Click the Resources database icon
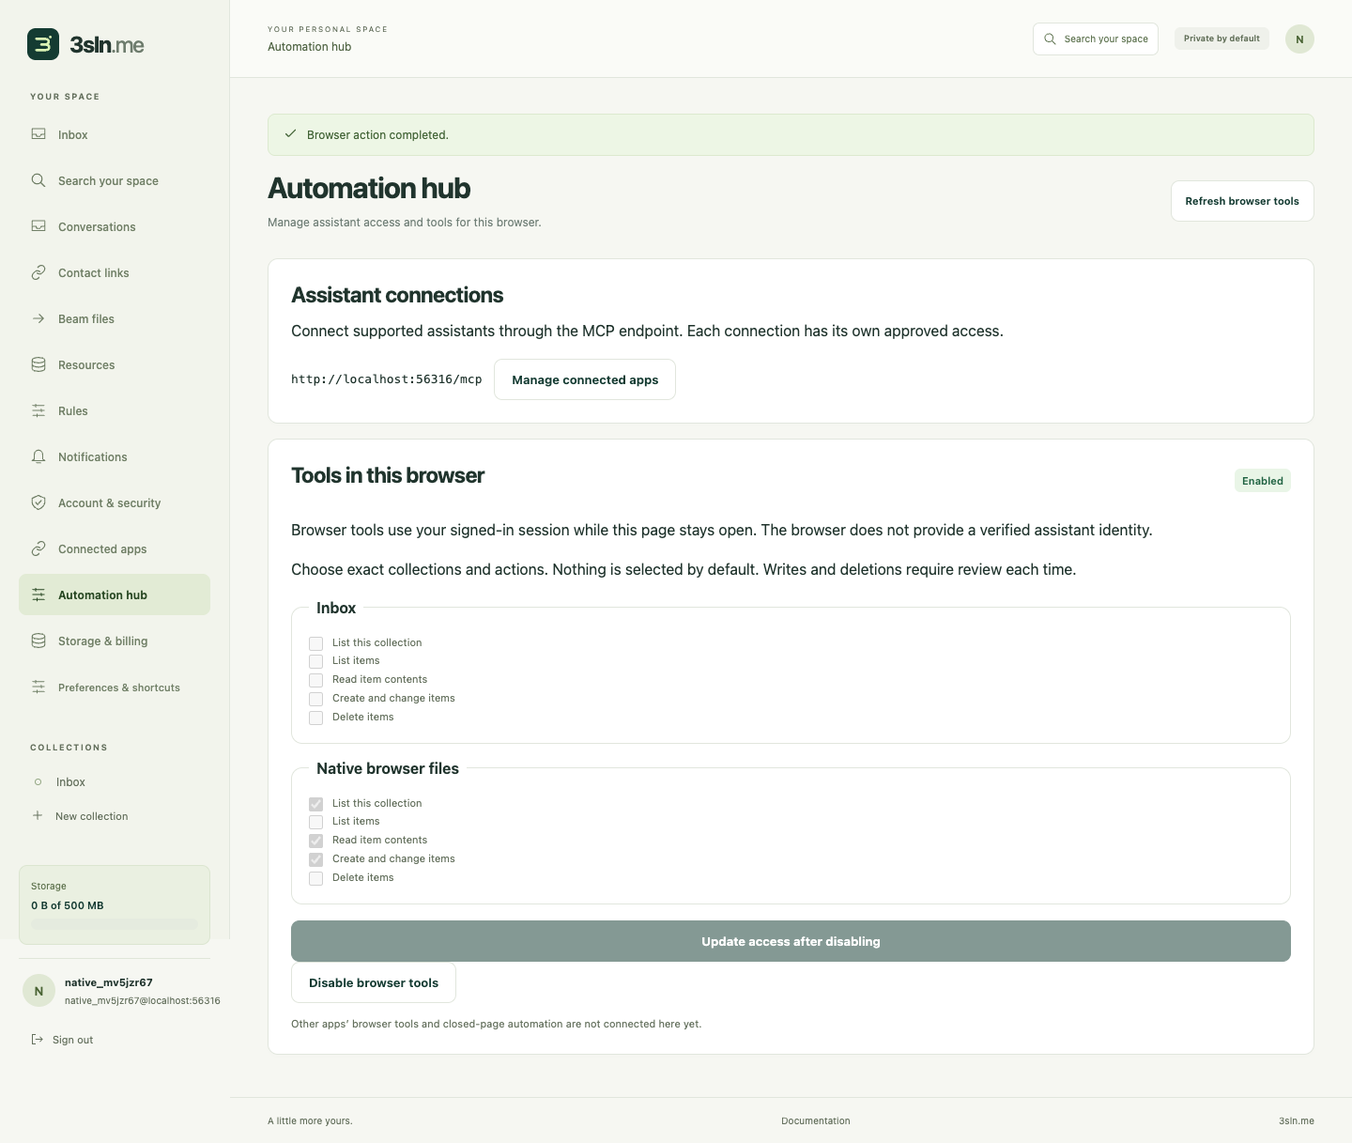The image size is (1352, 1143). click(x=38, y=364)
